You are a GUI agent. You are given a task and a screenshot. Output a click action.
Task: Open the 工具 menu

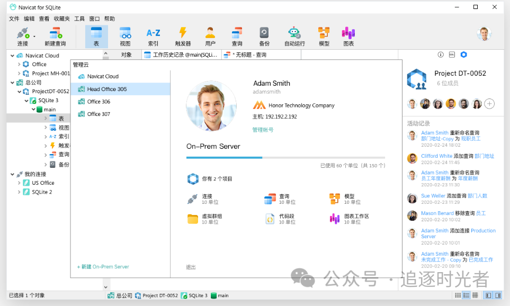[79, 19]
